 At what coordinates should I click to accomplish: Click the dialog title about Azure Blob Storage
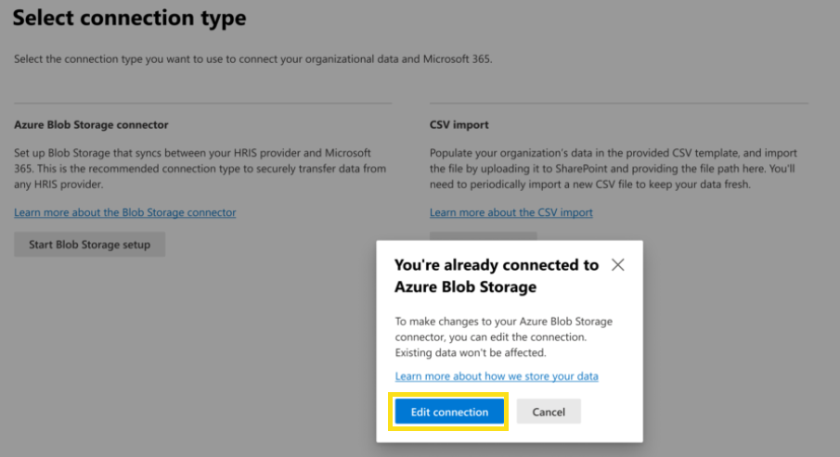(497, 275)
